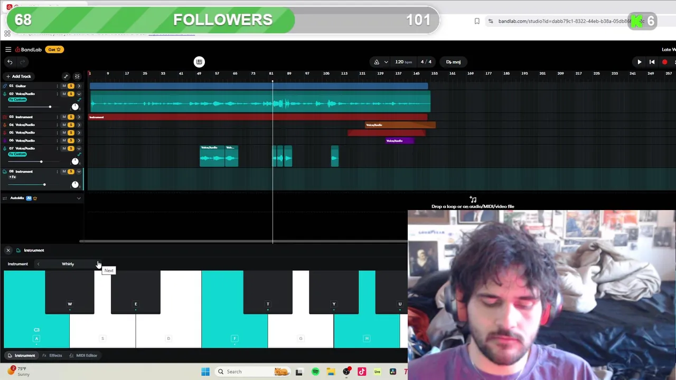Start recording with the red button
Screen dimensions: 676x380
(x=664, y=62)
